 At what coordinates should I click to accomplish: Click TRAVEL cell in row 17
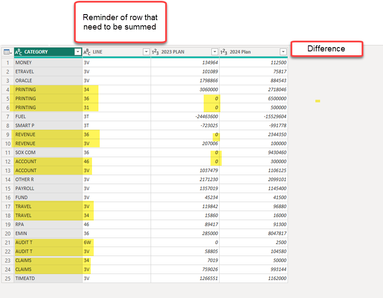click(x=48, y=206)
